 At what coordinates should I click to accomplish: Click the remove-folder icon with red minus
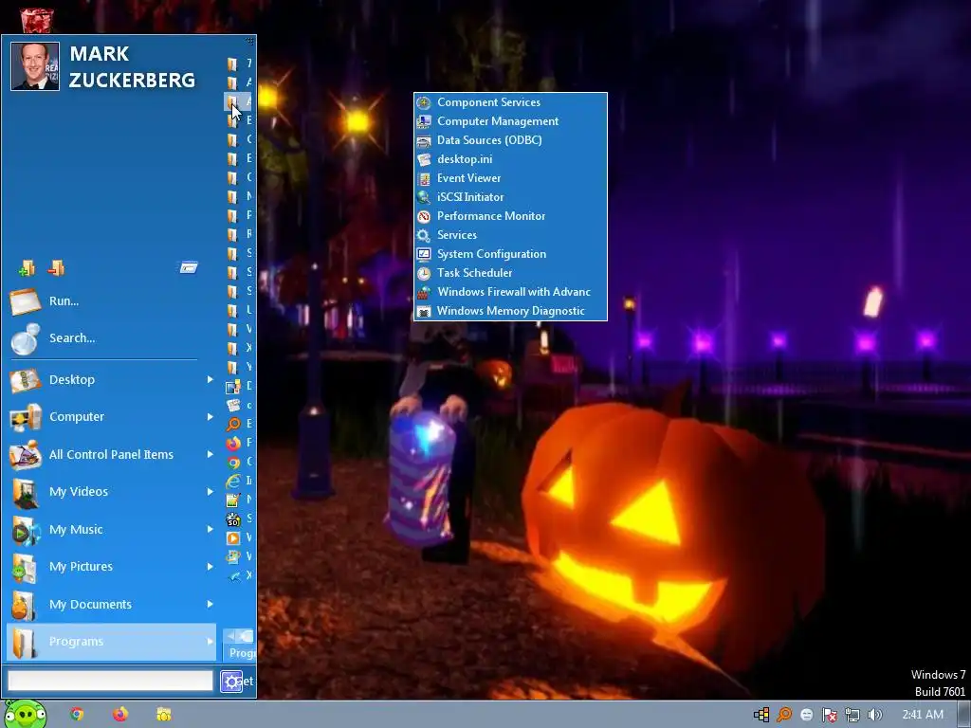56,267
